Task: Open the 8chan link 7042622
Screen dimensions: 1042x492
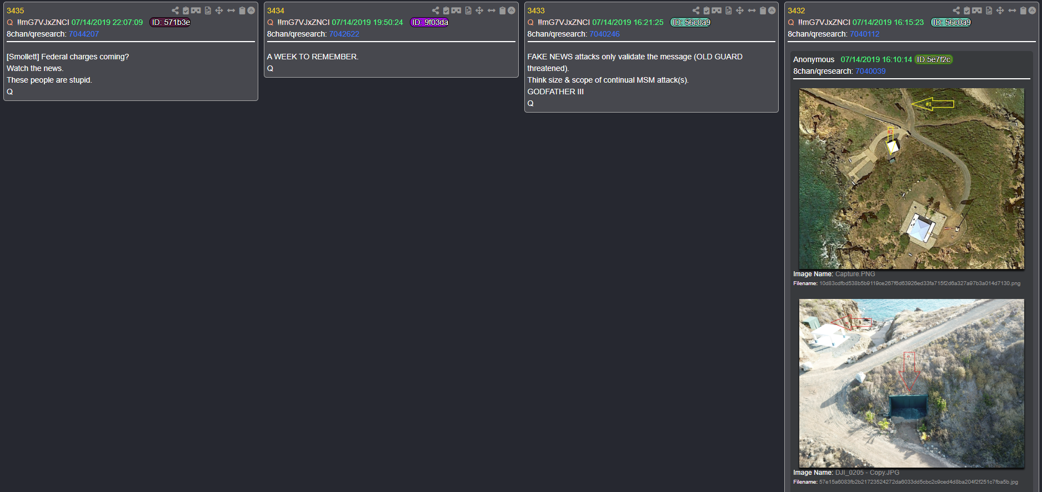Action: [x=344, y=34]
